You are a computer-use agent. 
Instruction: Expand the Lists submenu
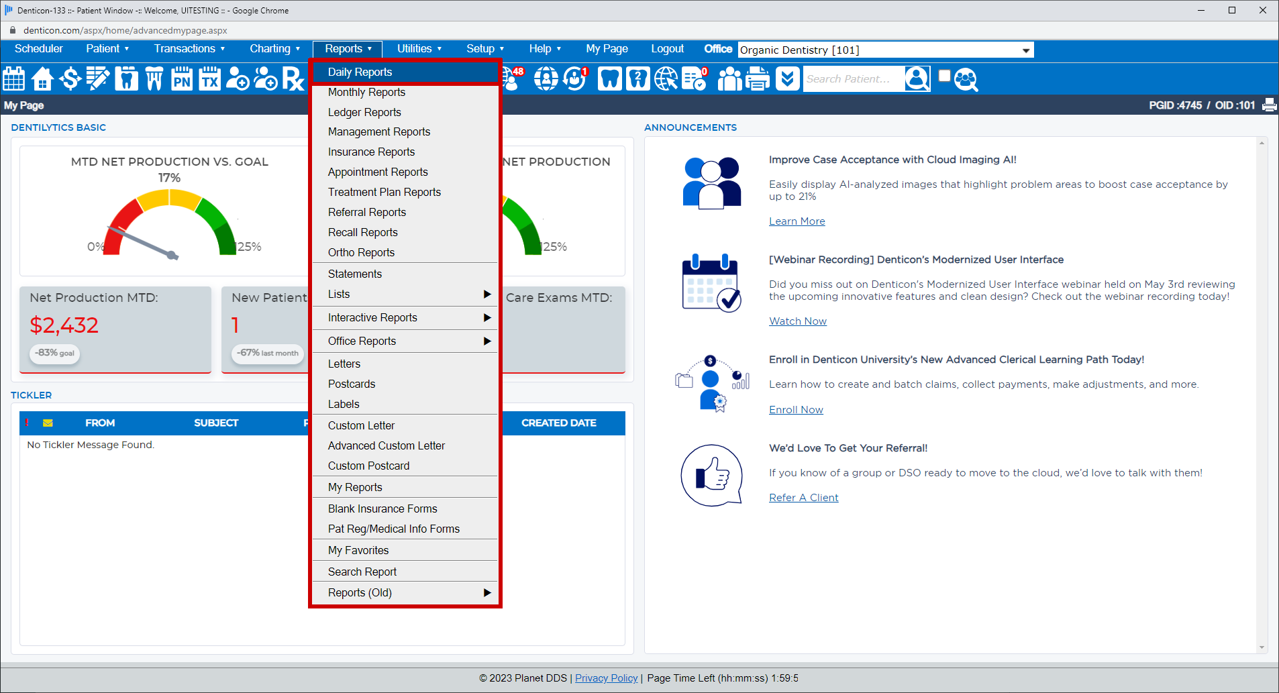tap(405, 294)
